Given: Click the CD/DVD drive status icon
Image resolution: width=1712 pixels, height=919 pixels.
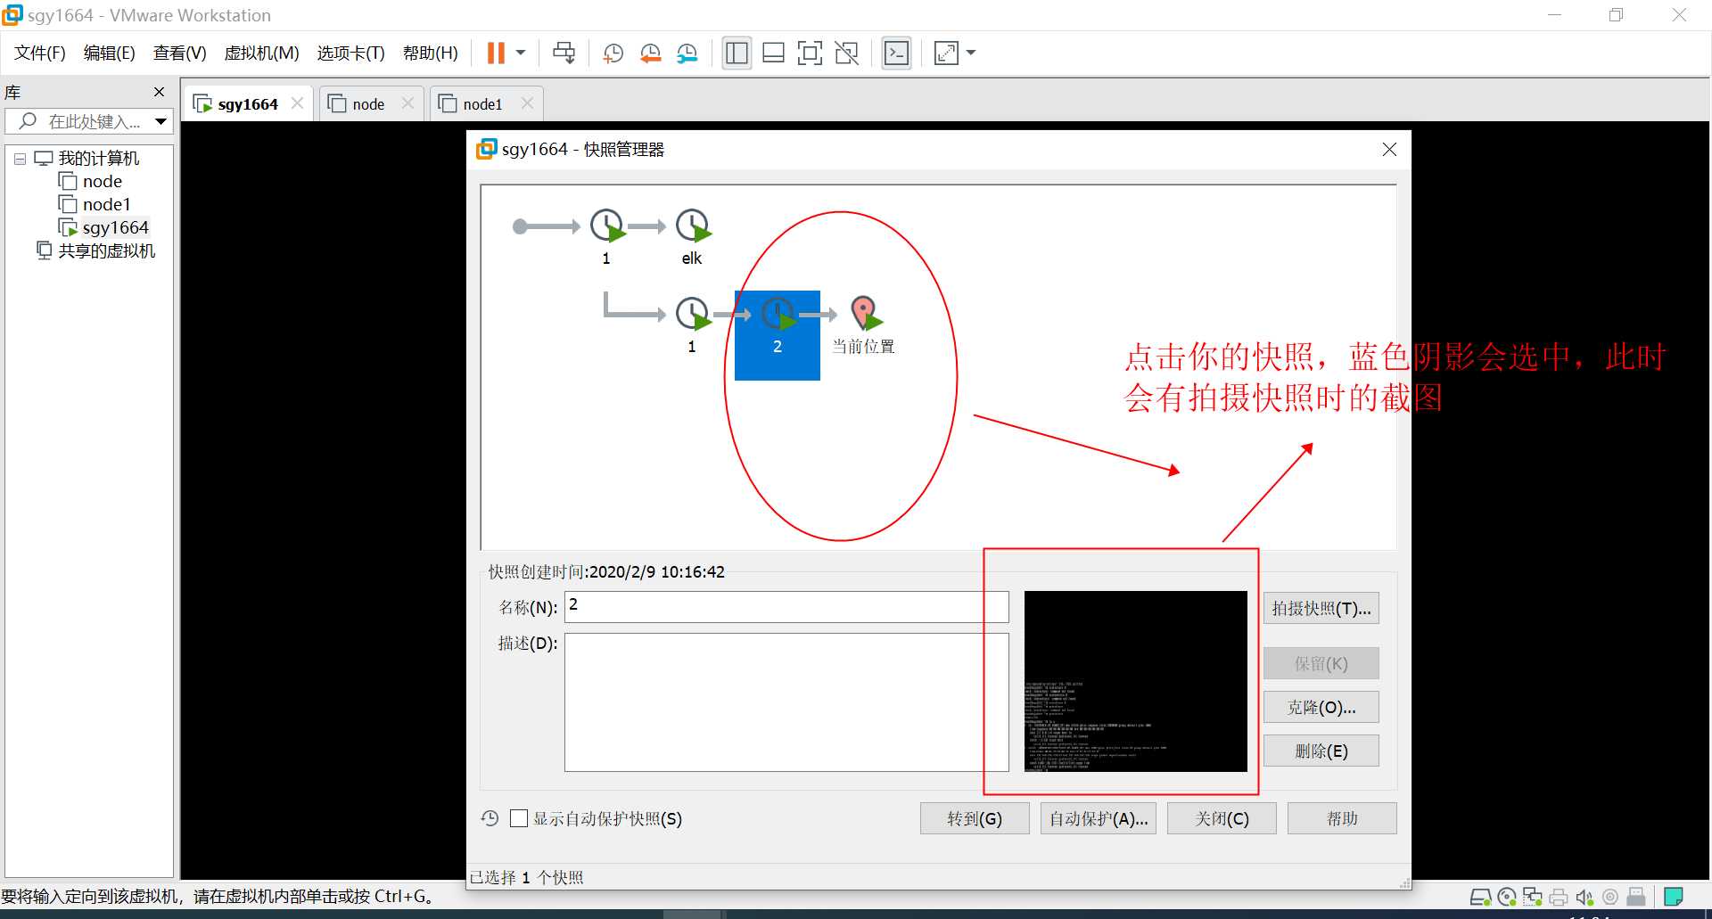Looking at the screenshot, I should coord(1507,897).
